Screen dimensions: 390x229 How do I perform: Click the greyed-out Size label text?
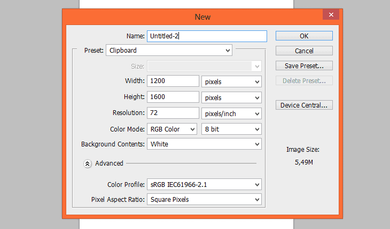pos(137,67)
